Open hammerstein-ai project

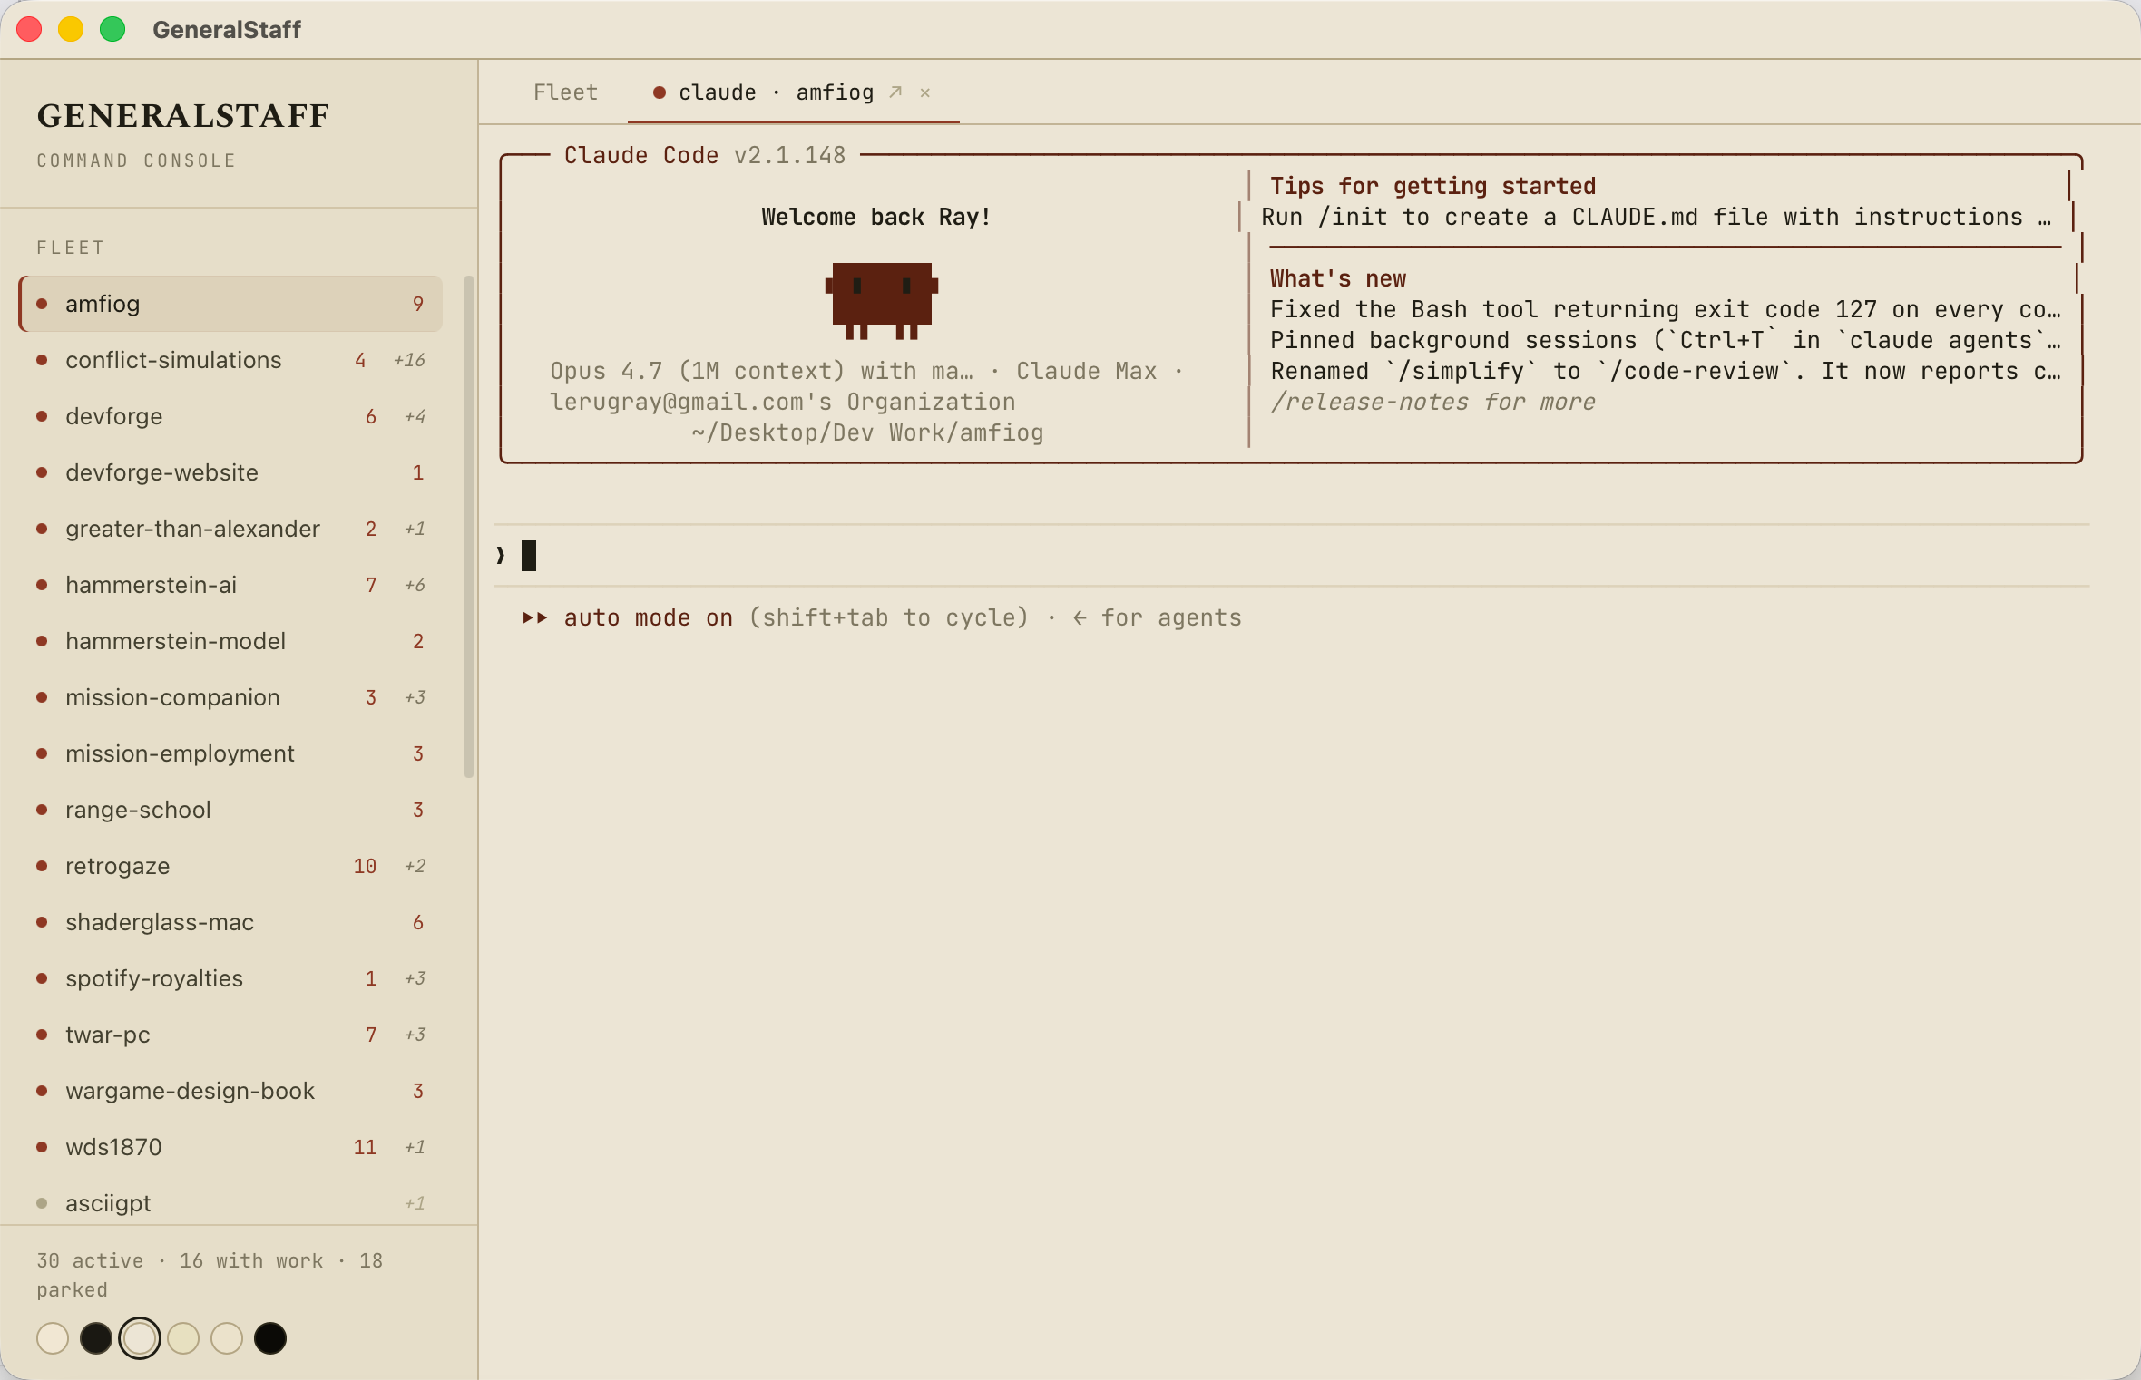[x=230, y=585]
